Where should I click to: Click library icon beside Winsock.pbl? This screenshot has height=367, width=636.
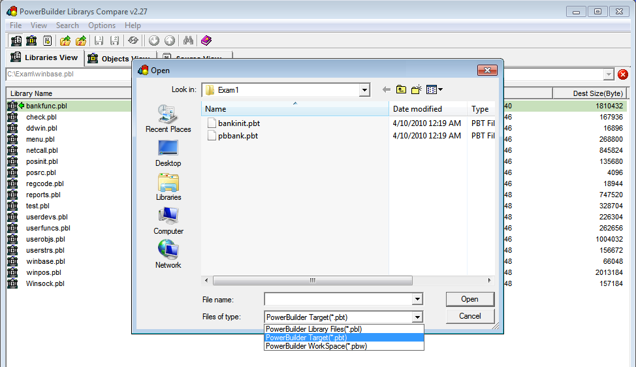(x=12, y=284)
